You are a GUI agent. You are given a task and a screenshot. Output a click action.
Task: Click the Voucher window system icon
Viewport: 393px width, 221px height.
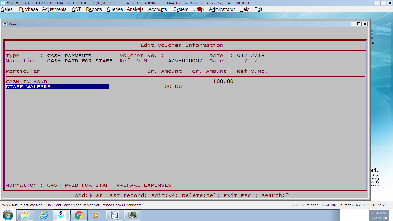[5, 24]
